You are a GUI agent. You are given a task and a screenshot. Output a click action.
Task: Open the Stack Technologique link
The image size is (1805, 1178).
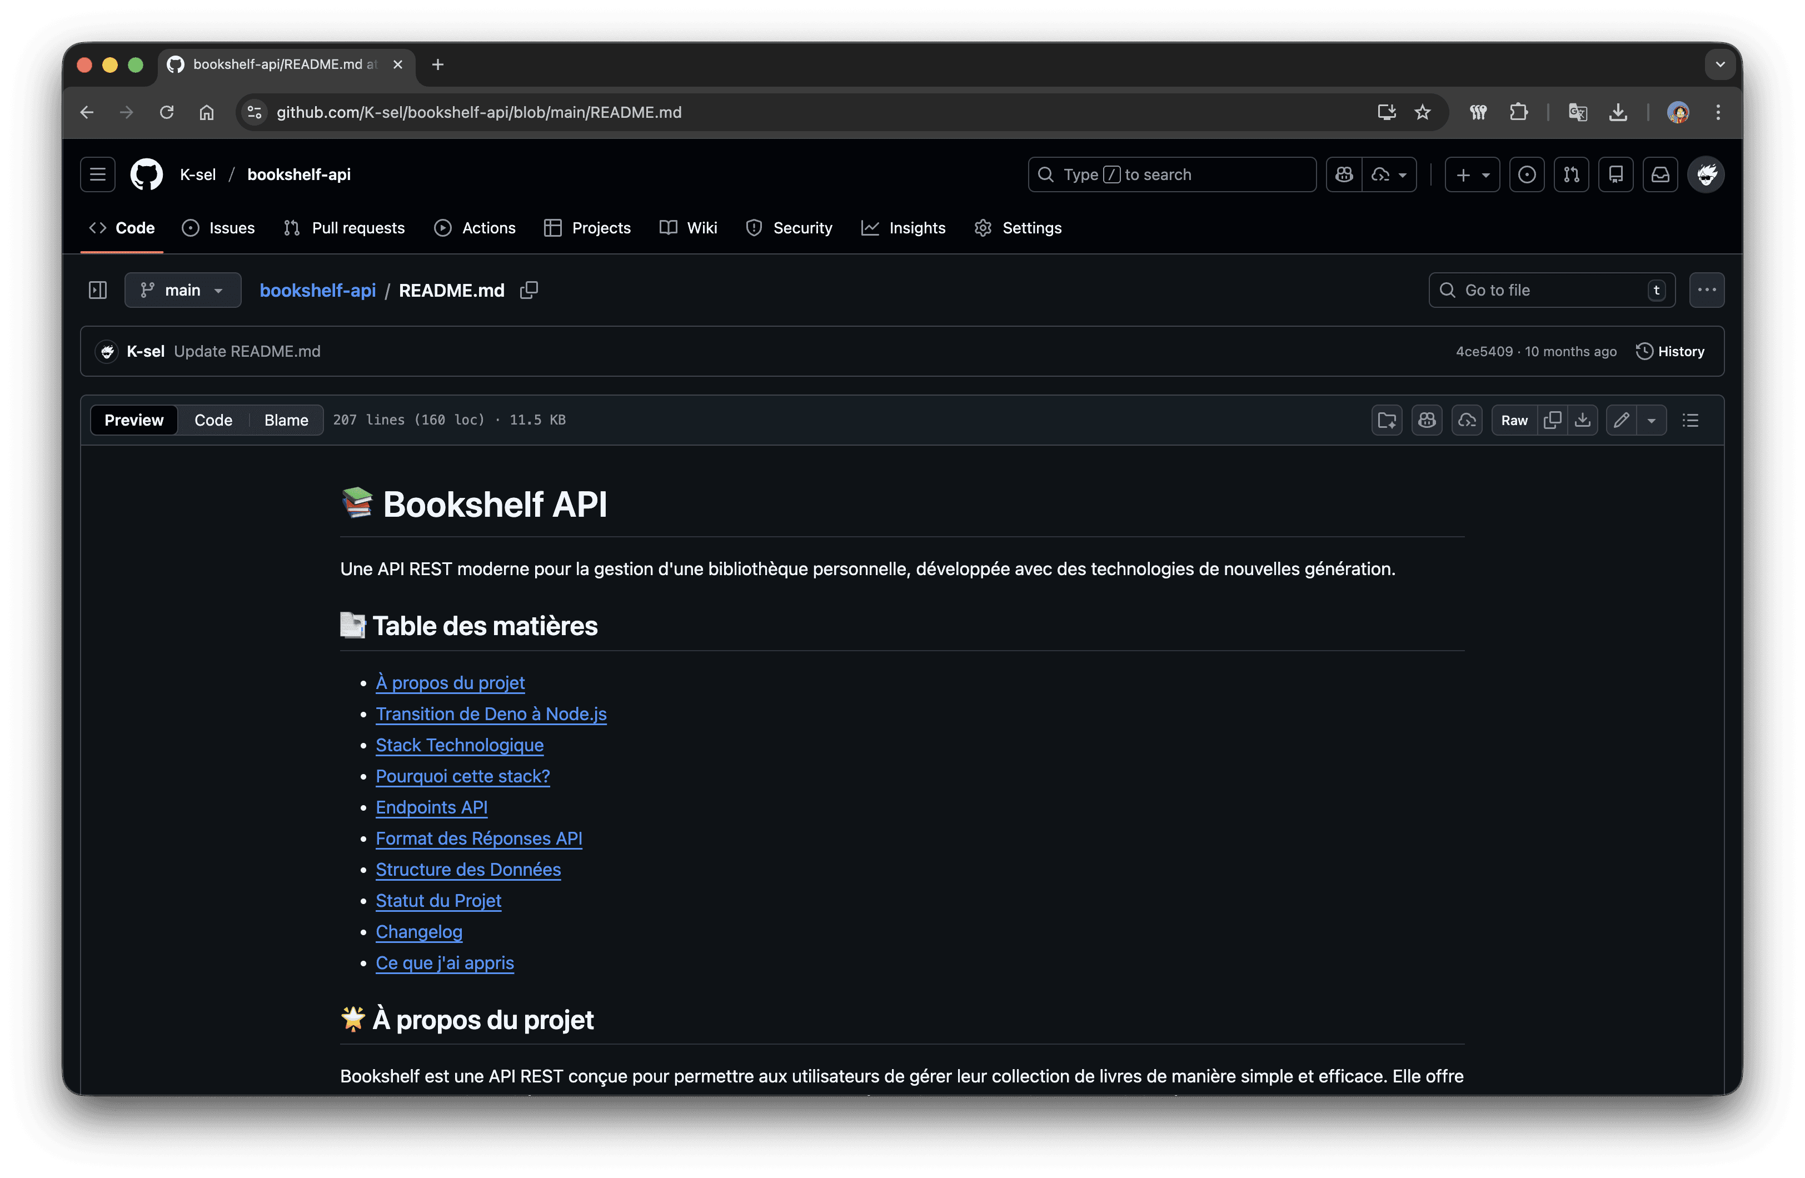460,745
